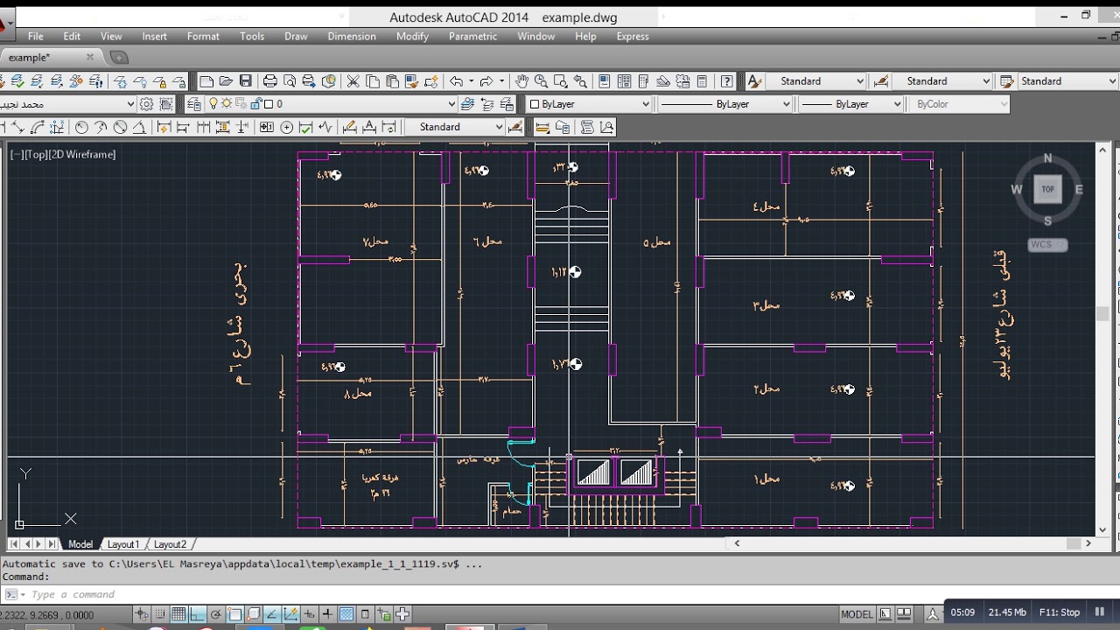Open the WCS coordinate system dropdown
Image resolution: width=1120 pixels, height=630 pixels.
tap(1047, 245)
